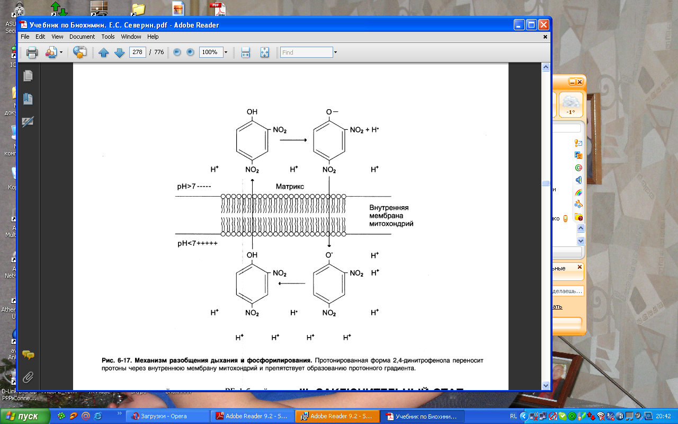The height and width of the screenshot is (424, 678).
Task: Open the Attachments paperclip panel
Action: point(28,377)
